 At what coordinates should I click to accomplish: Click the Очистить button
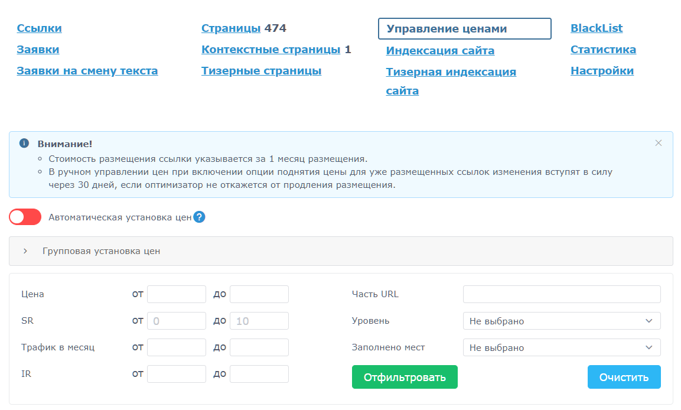[624, 377]
